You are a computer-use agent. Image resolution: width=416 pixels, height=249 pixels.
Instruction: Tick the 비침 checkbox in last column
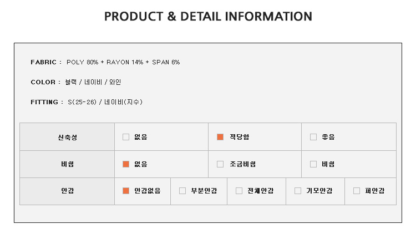(313, 164)
